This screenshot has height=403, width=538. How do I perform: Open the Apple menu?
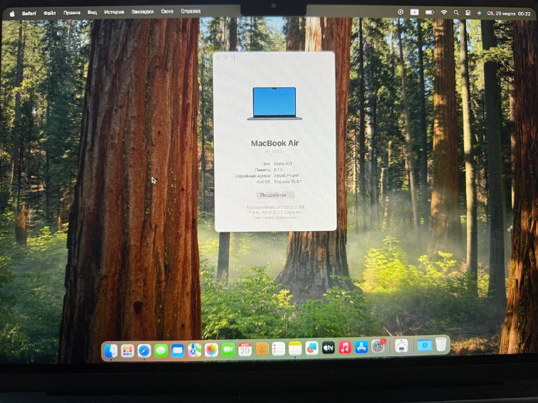(12, 13)
